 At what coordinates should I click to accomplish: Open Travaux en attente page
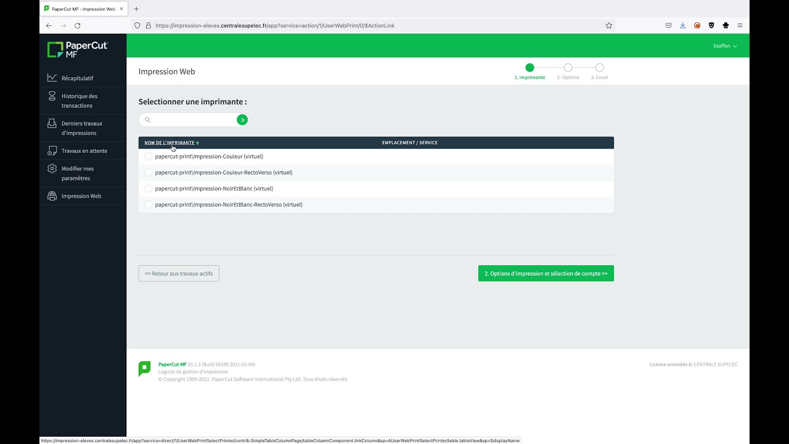(83, 150)
